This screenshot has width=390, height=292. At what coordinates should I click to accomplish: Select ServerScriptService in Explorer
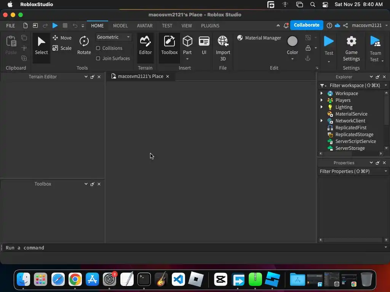coord(355,141)
